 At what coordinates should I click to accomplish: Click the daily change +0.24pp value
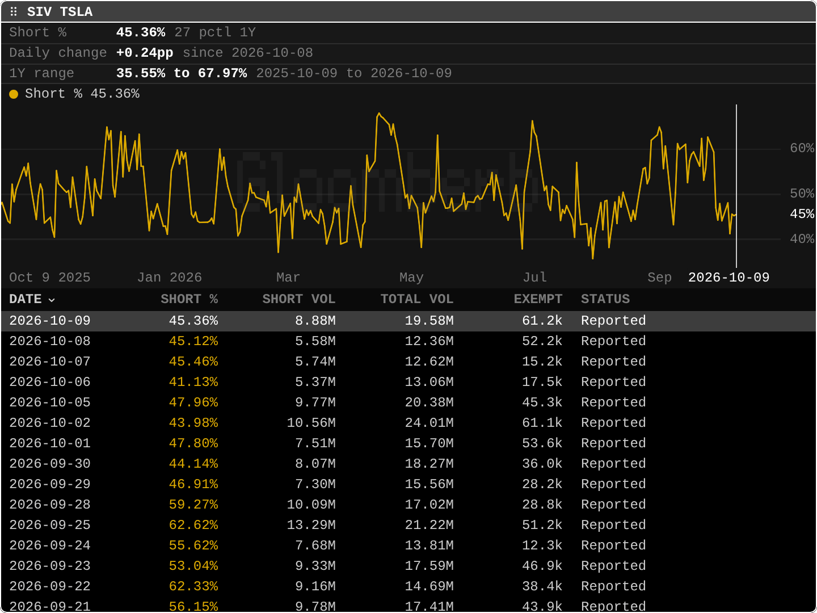coord(145,53)
